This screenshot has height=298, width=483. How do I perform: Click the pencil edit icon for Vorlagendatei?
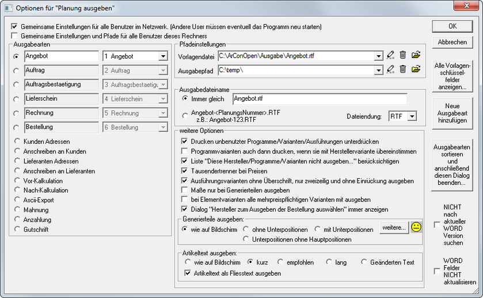(x=391, y=55)
